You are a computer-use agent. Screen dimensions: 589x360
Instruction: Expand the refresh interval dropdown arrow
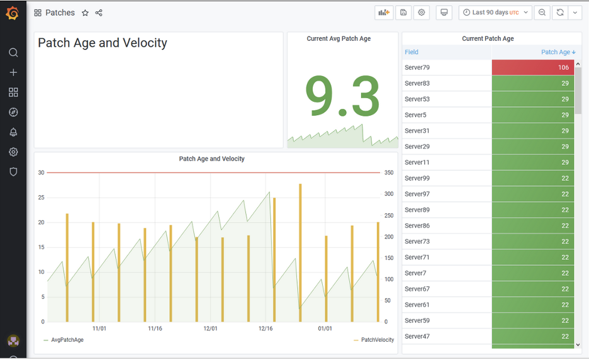click(575, 13)
